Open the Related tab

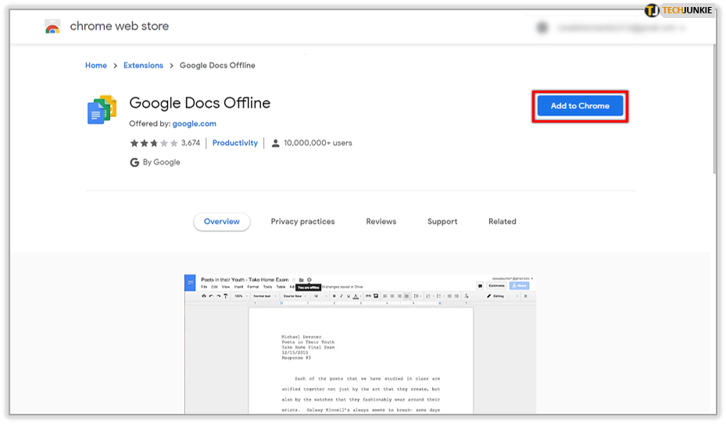pos(502,222)
